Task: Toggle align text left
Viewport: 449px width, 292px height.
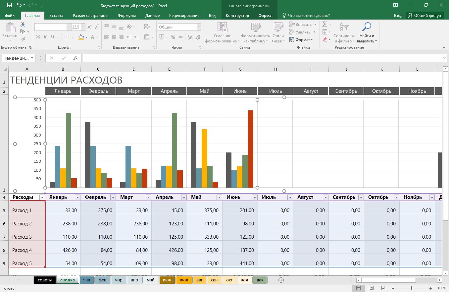Action: coord(107,37)
